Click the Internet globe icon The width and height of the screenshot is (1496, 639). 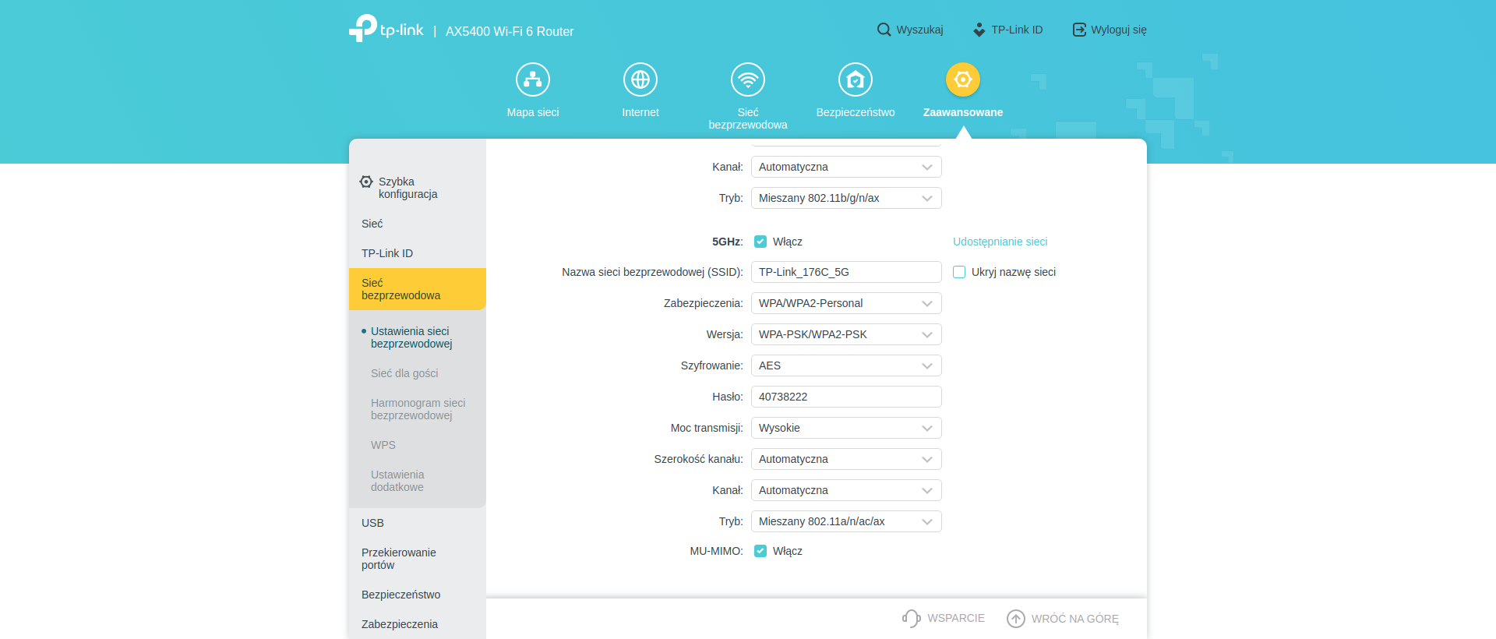640,79
